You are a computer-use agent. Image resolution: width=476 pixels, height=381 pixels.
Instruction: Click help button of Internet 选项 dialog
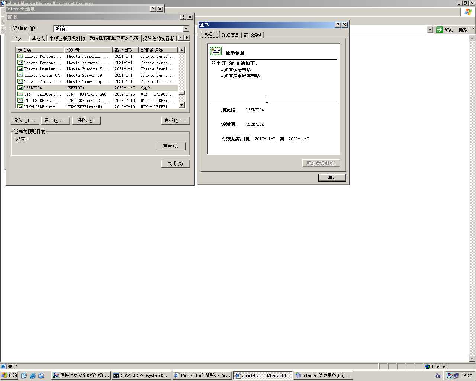[153, 9]
